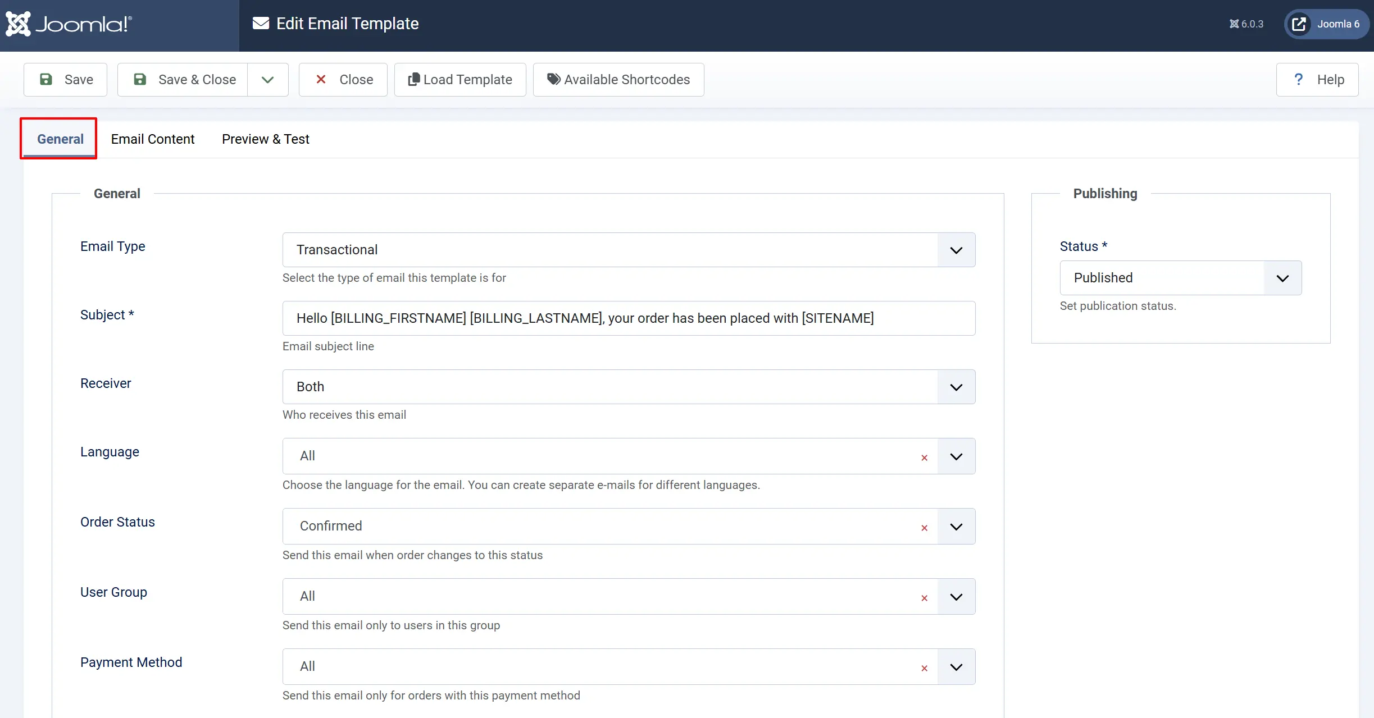Viewport: 1374px width, 718px height.
Task: Switch to the General tab
Action: coord(60,139)
